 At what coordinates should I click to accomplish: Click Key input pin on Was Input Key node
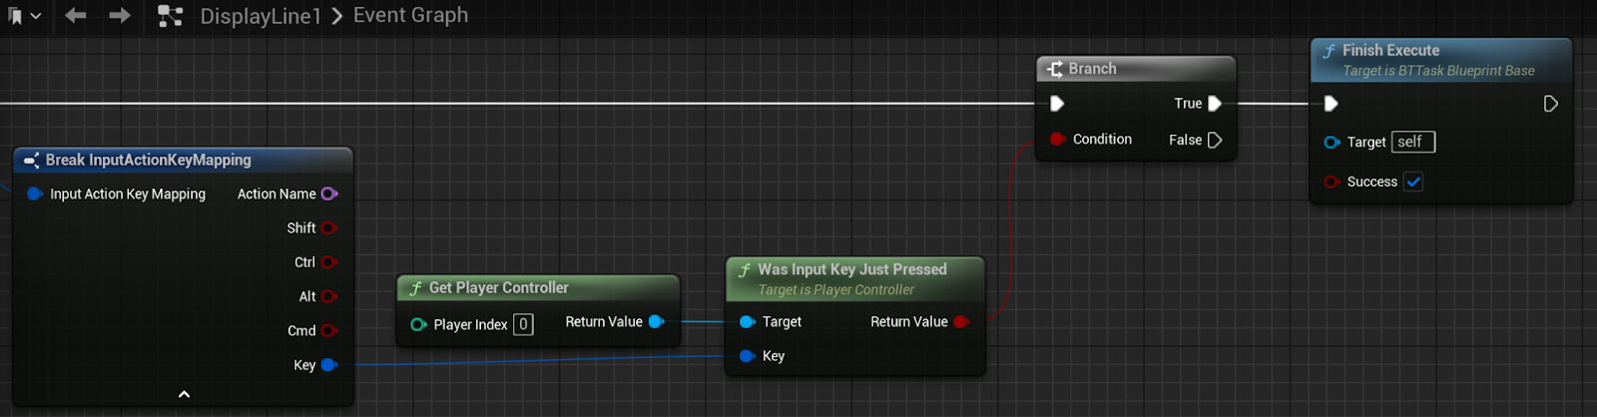click(x=747, y=356)
